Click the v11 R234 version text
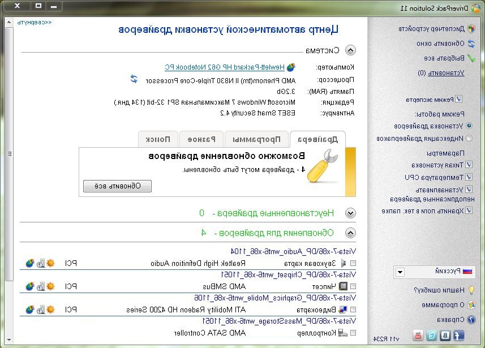The height and width of the screenshot is (348, 485). [x=387, y=339]
